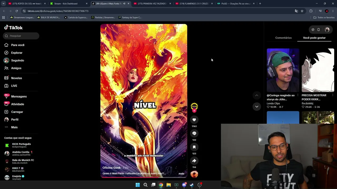Open the tab search dropdown arrow
The height and width of the screenshot is (189, 337).
point(3,4)
